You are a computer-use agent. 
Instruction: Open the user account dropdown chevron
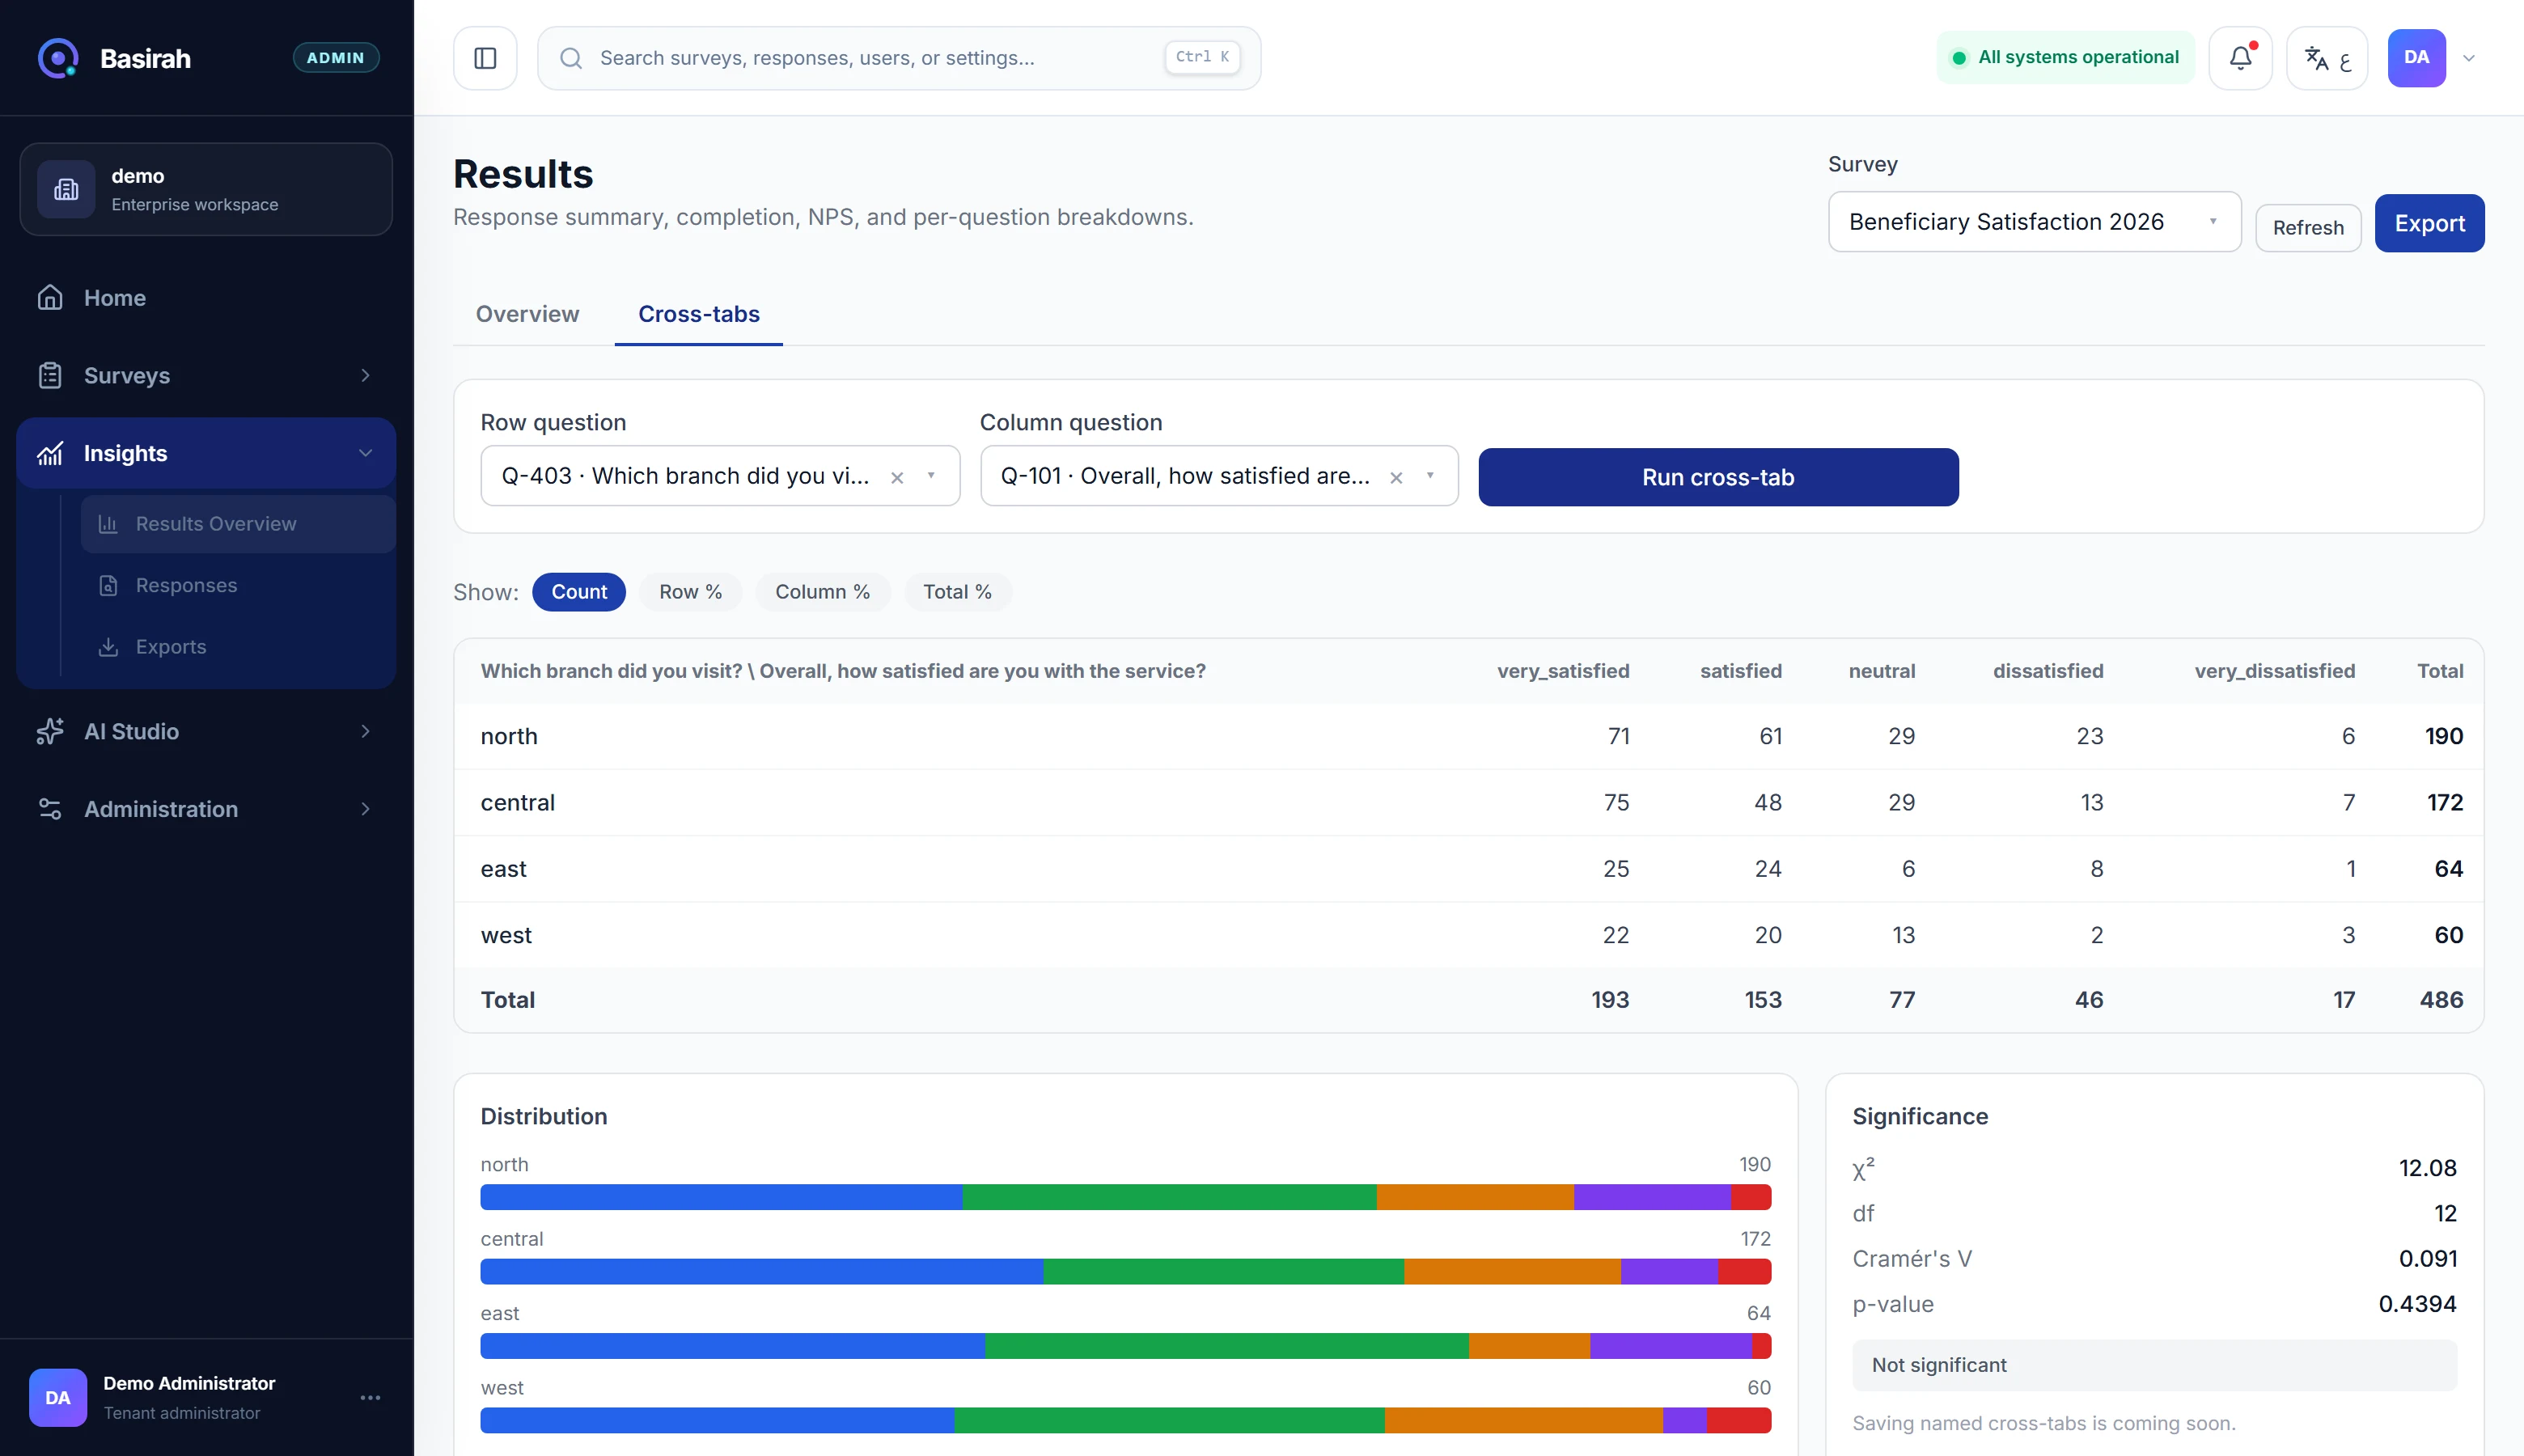(x=2469, y=58)
